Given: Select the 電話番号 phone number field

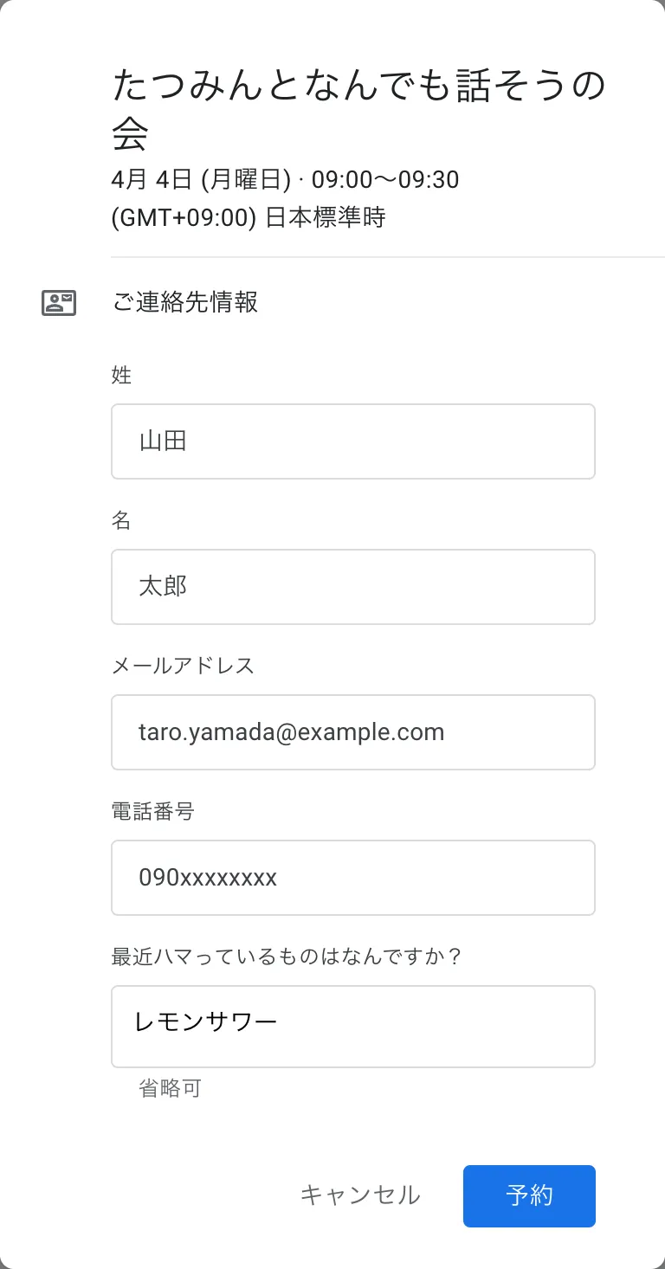Looking at the screenshot, I should pos(352,878).
